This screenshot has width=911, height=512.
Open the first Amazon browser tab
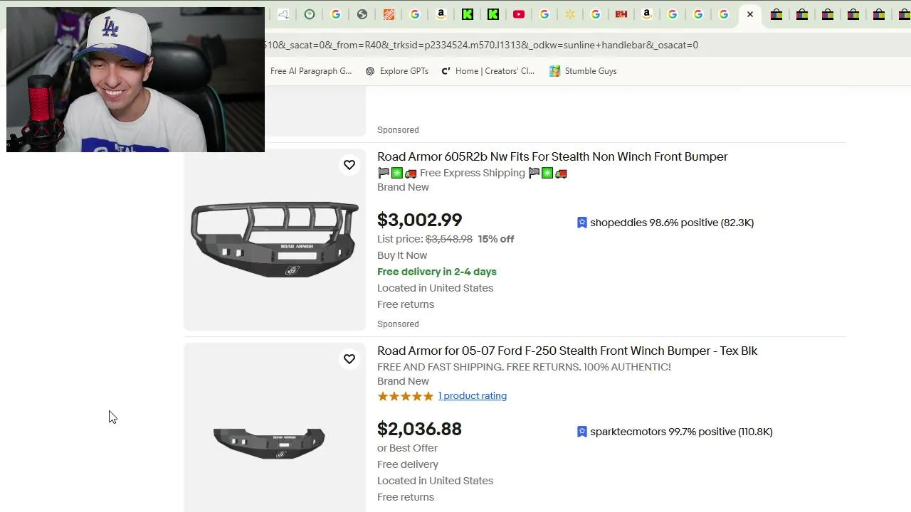[x=441, y=14]
